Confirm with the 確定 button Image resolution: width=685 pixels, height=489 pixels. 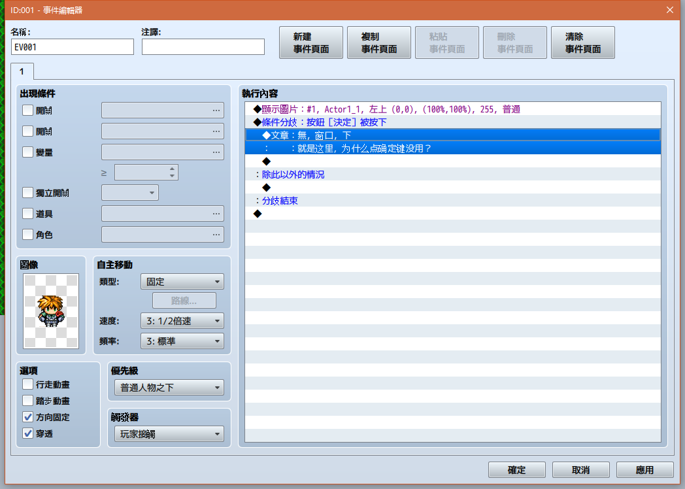[x=517, y=470]
